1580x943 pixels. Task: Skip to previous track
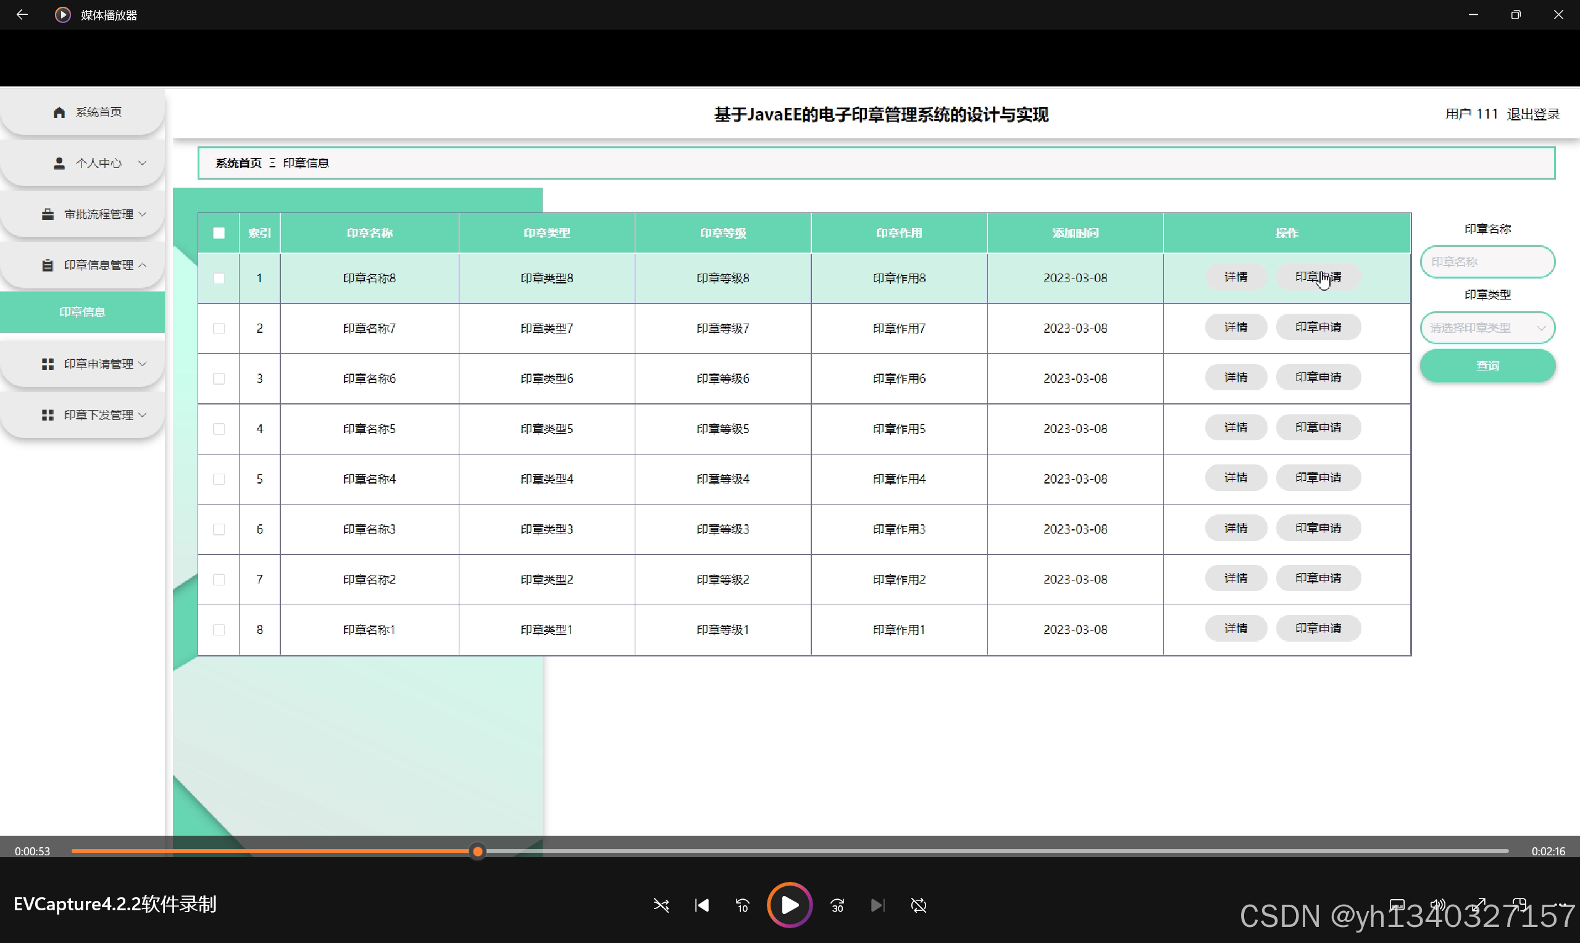[x=702, y=905]
